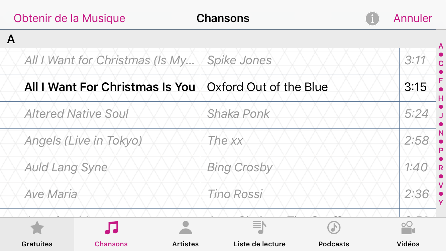Jump to letter C in the index
The image size is (446, 251).
click(441, 64)
